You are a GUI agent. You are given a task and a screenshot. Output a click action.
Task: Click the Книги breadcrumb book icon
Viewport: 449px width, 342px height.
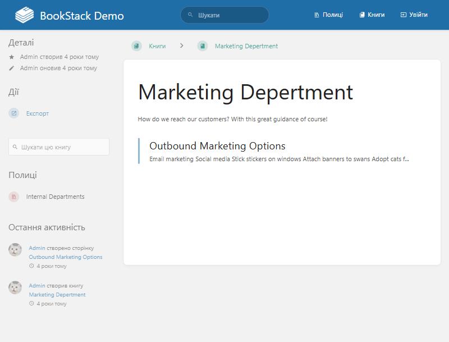[x=136, y=46]
